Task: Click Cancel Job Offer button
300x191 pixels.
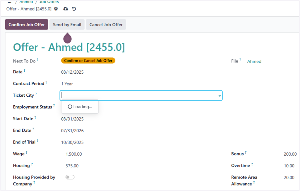Action: [x=106, y=24]
